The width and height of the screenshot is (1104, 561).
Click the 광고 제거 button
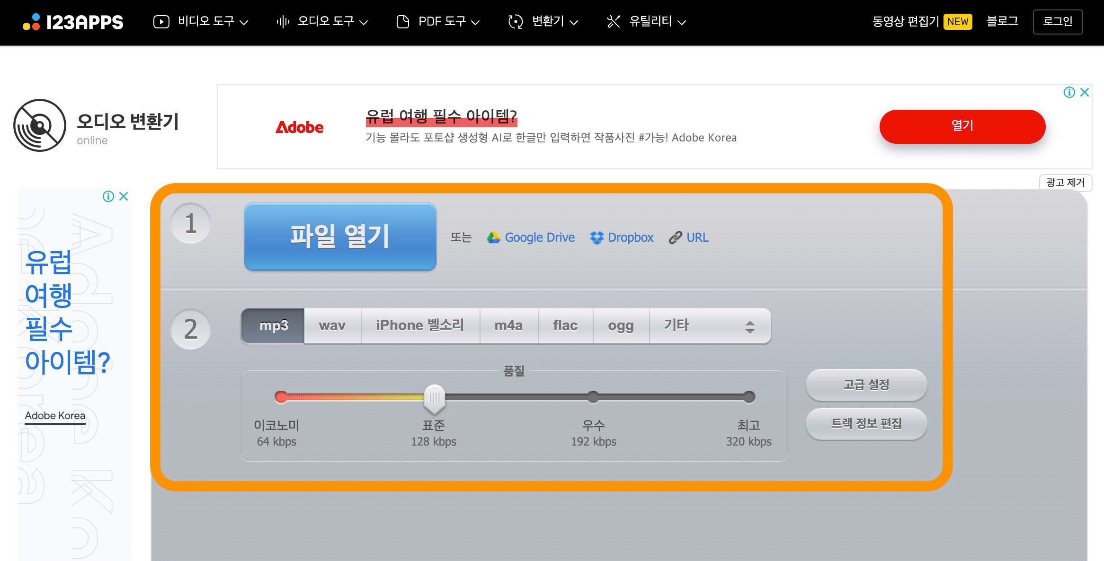click(x=1065, y=183)
